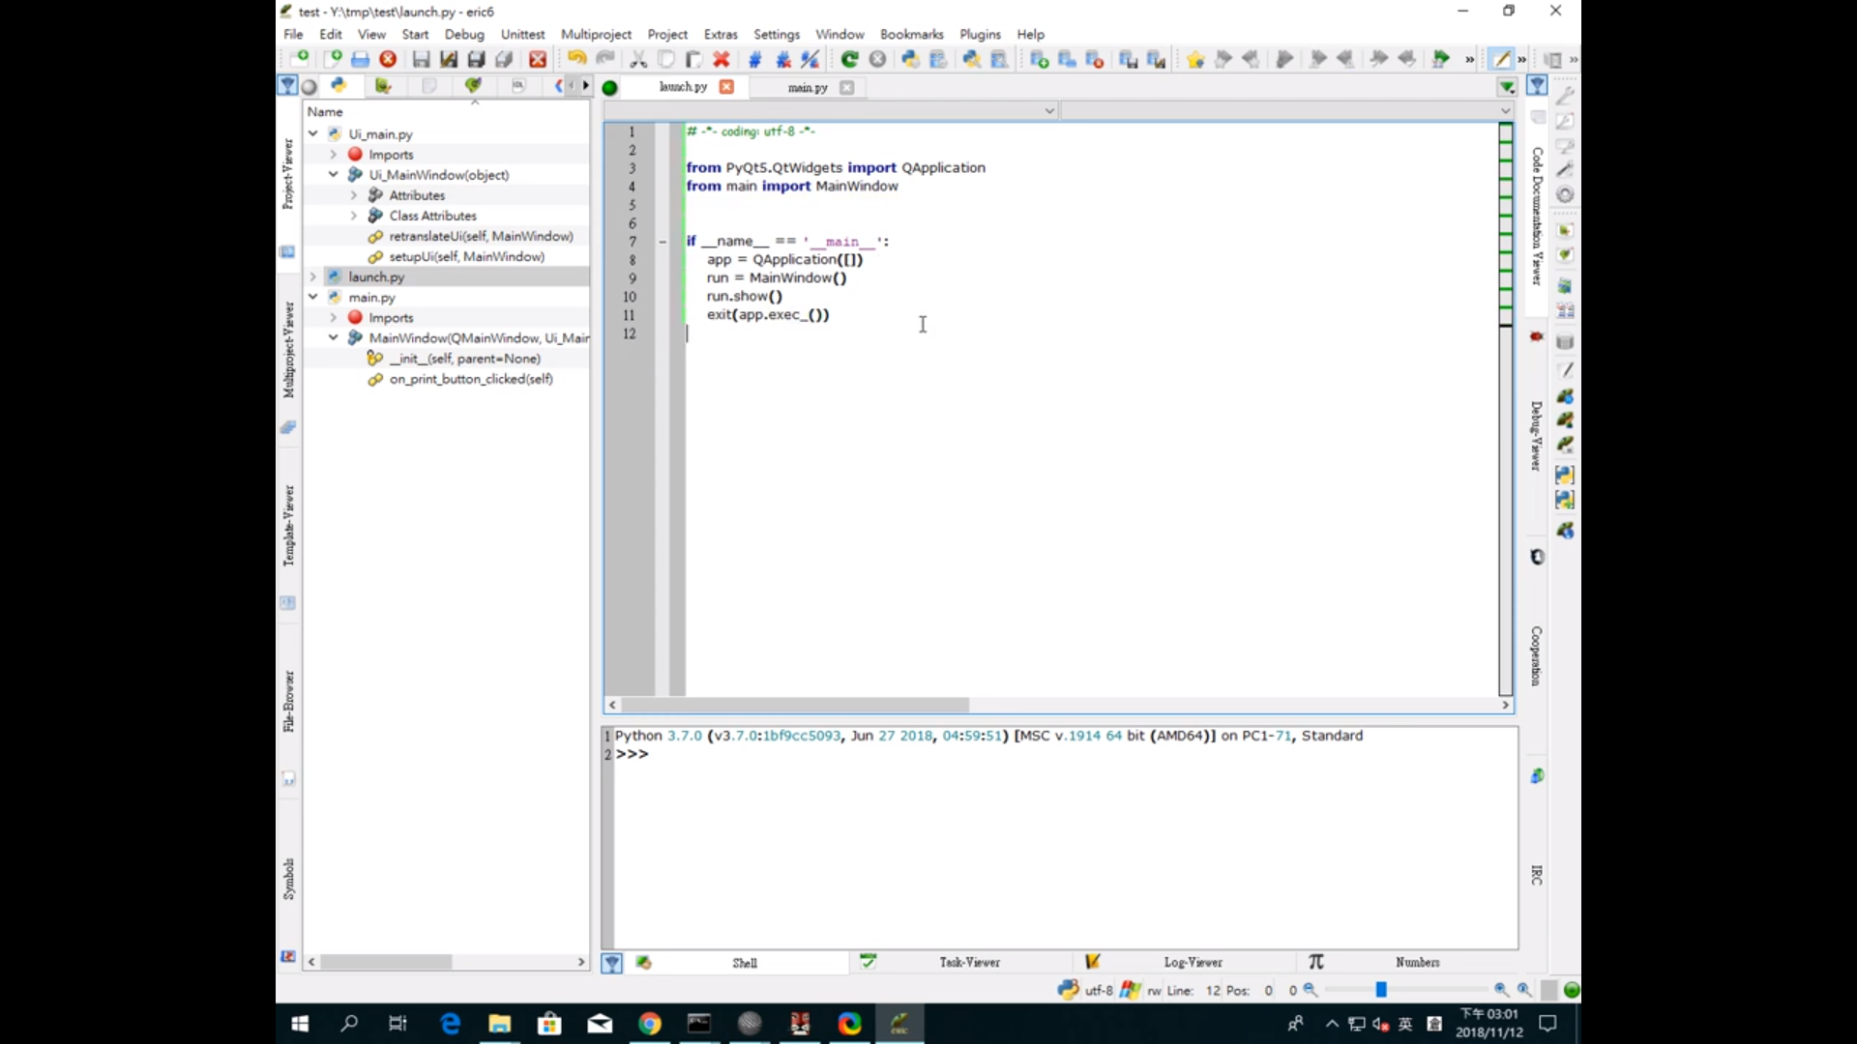
Task: Click the Uncomment hash icon
Action: coord(783,59)
